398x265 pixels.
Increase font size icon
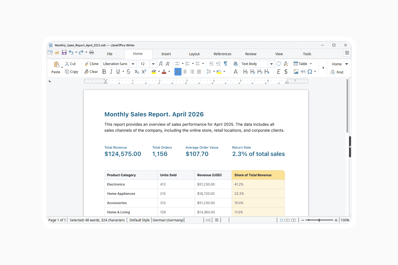tap(161, 64)
